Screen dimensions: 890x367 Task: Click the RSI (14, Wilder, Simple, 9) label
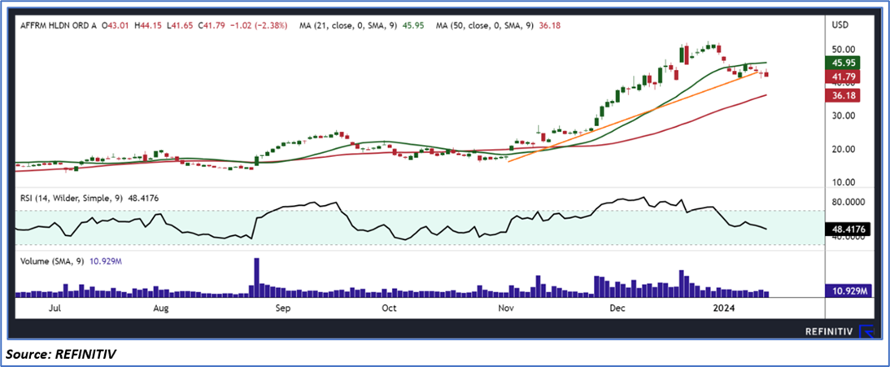coord(71,199)
